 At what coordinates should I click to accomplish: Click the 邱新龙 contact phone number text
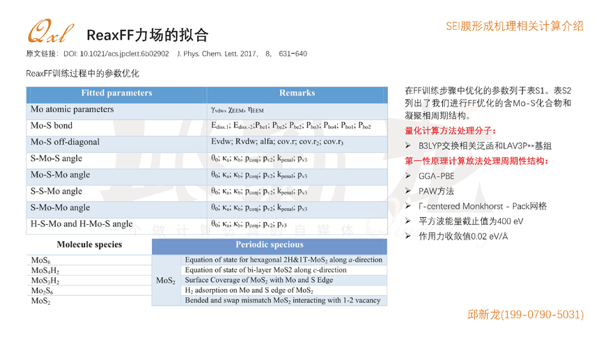[x=524, y=315]
